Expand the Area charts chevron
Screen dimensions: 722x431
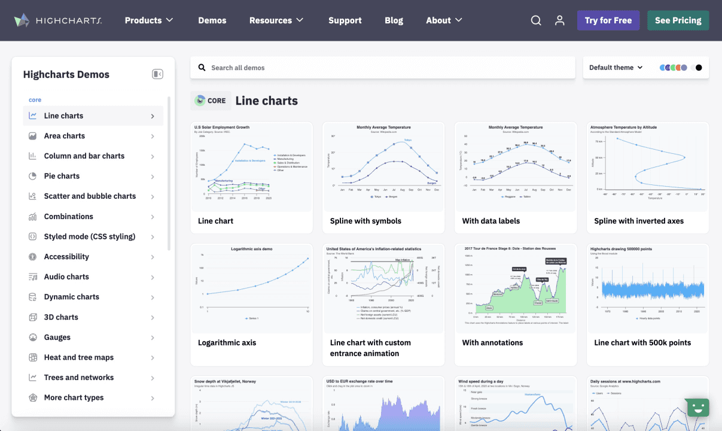pyautogui.click(x=153, y=136)
